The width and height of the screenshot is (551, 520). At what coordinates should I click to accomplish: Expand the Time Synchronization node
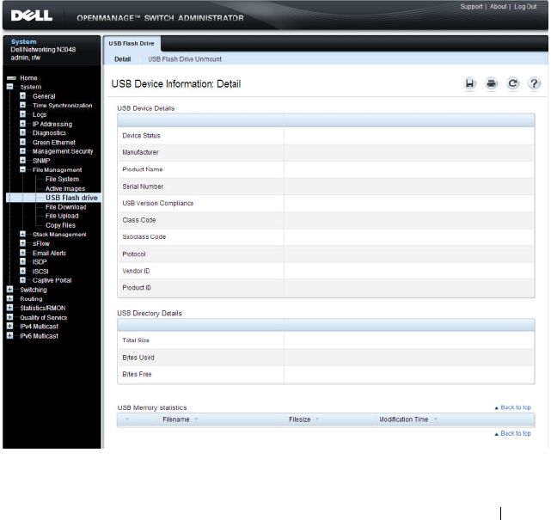tap(23, 105)
